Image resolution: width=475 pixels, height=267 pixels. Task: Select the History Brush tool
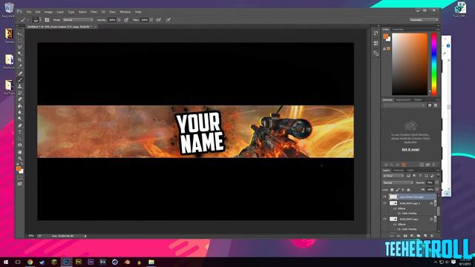[20, 93]
